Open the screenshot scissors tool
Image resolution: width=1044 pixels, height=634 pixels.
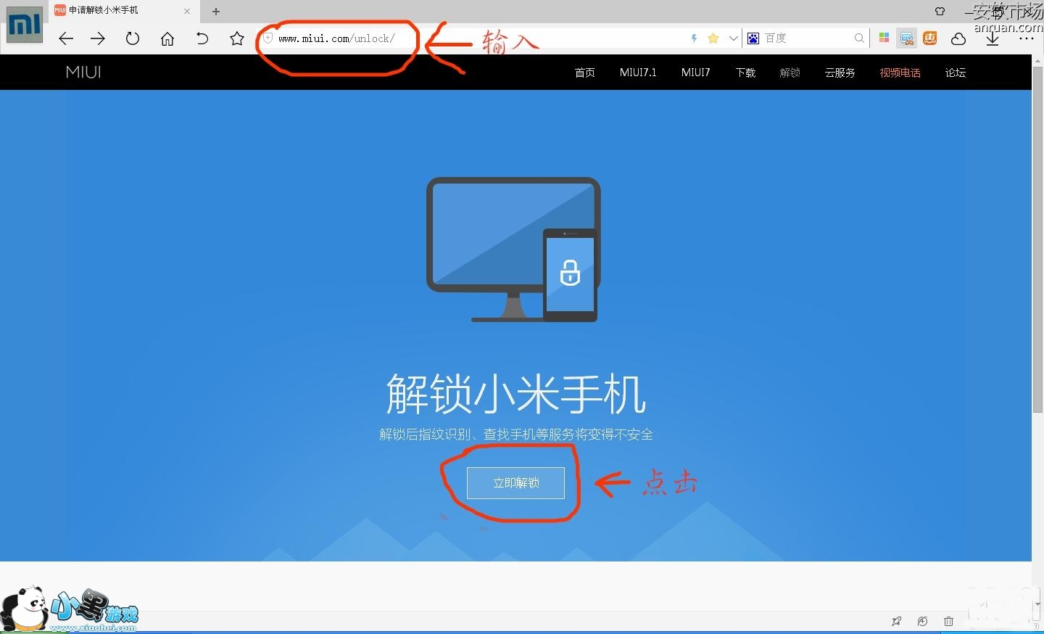(x=907, y=38)
